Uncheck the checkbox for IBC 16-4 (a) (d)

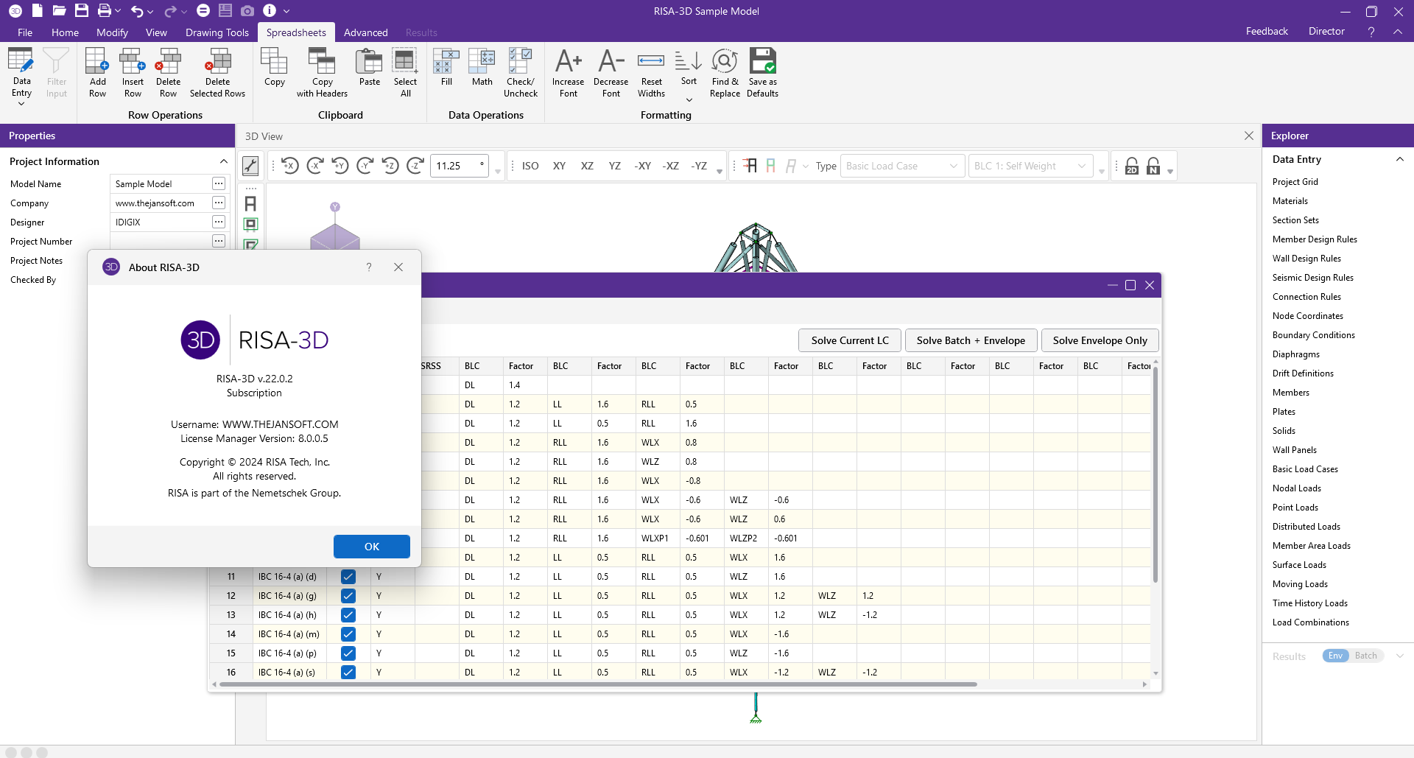348,577
